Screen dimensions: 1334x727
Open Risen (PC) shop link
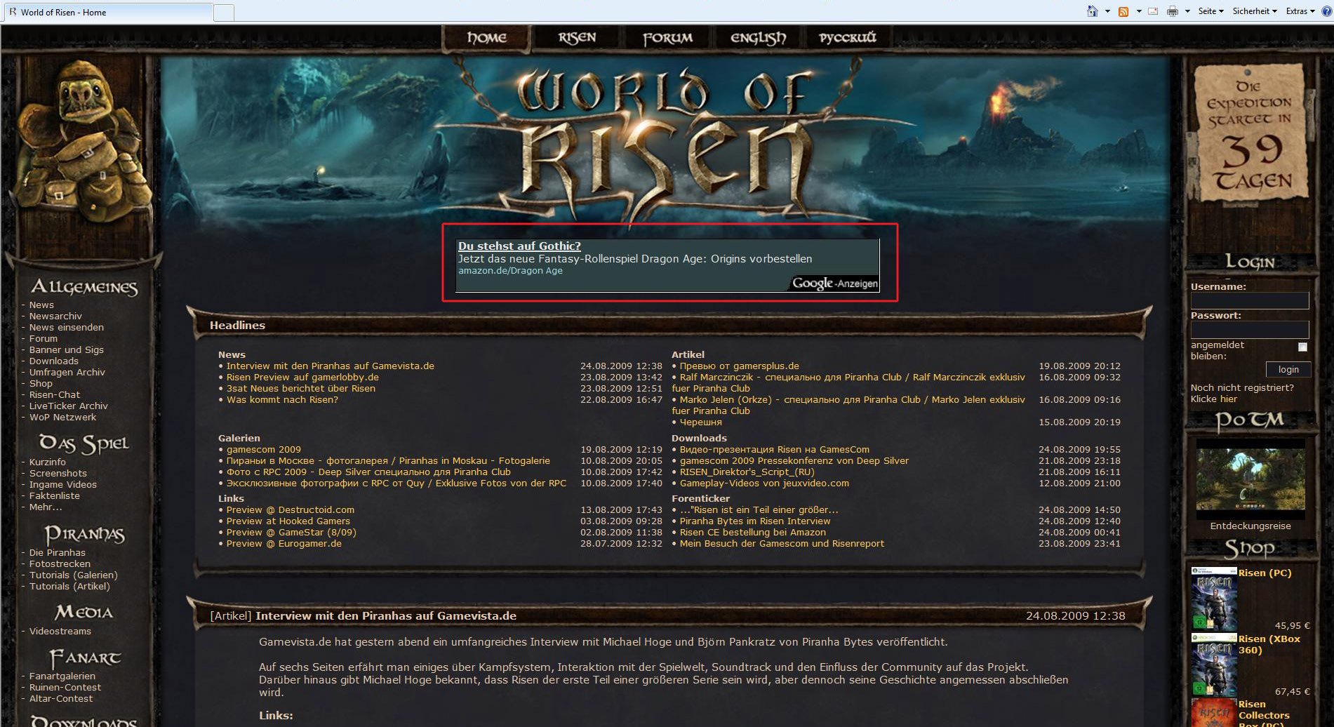click(1265, 573)
